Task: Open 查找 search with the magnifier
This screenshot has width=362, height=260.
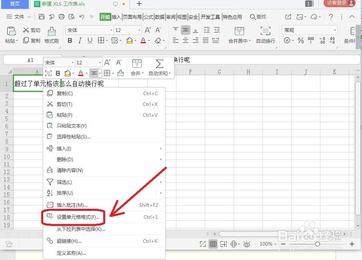Action: coord(258,17)
